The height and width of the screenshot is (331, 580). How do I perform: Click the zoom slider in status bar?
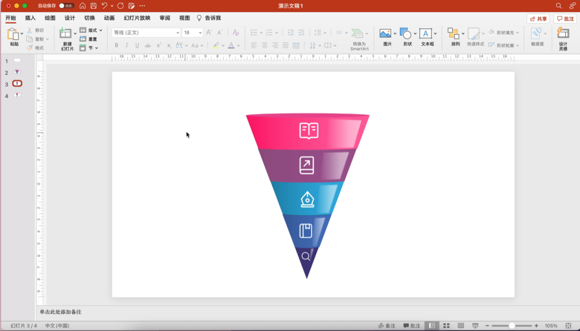tap(512, 326)
